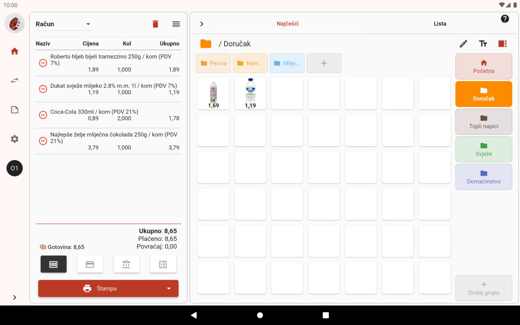Select operator badge O1
This screenshot has width=520, height=325.
click(x=15, y=168)
